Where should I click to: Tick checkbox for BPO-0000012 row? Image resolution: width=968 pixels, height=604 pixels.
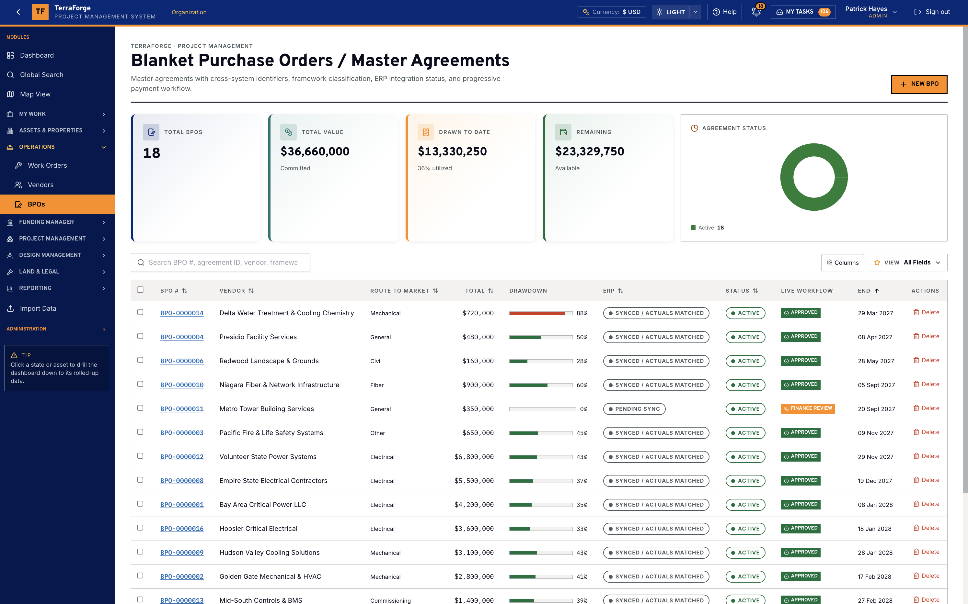pyautogui.click(x=140, y=456)
